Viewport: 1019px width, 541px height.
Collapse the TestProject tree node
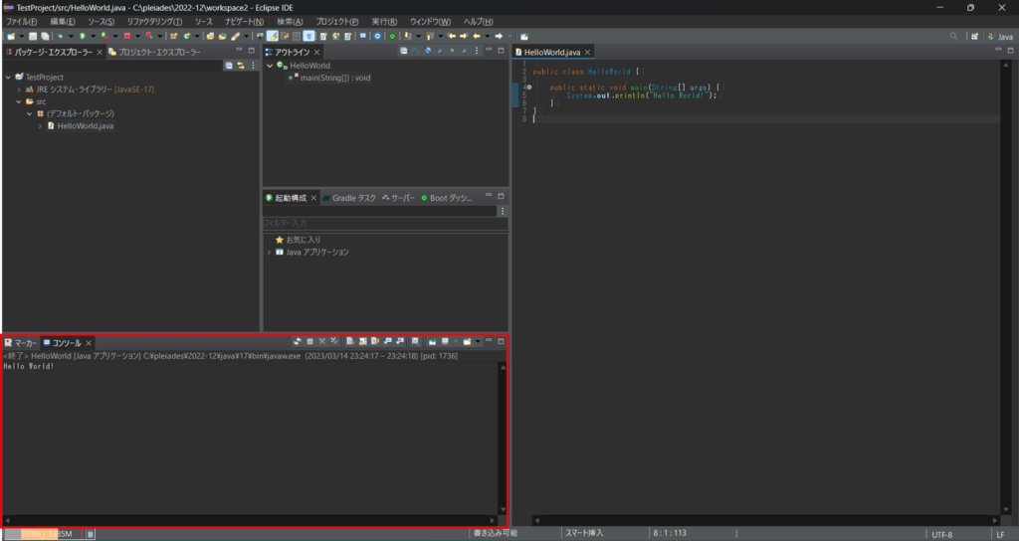[8, 77]
